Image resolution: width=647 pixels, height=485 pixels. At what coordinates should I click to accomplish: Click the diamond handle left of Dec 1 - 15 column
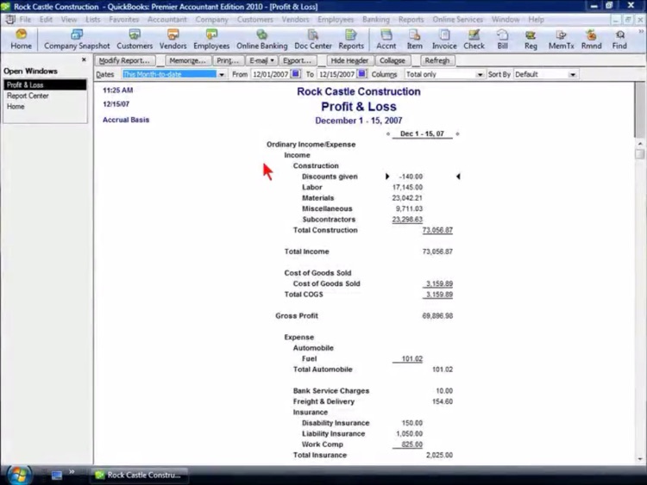pyautogui.click(x=388, y=134)
